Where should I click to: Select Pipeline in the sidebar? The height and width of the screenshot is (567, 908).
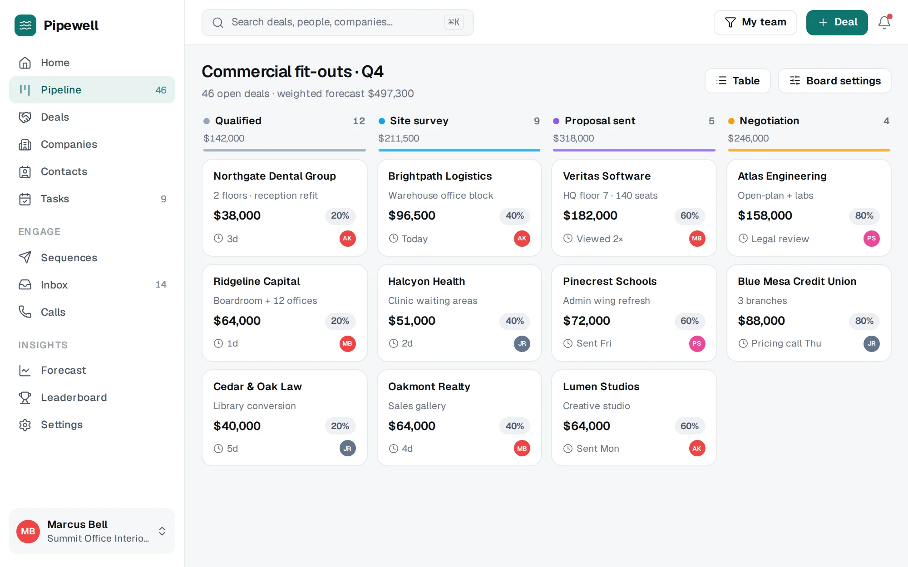(92, 90)
